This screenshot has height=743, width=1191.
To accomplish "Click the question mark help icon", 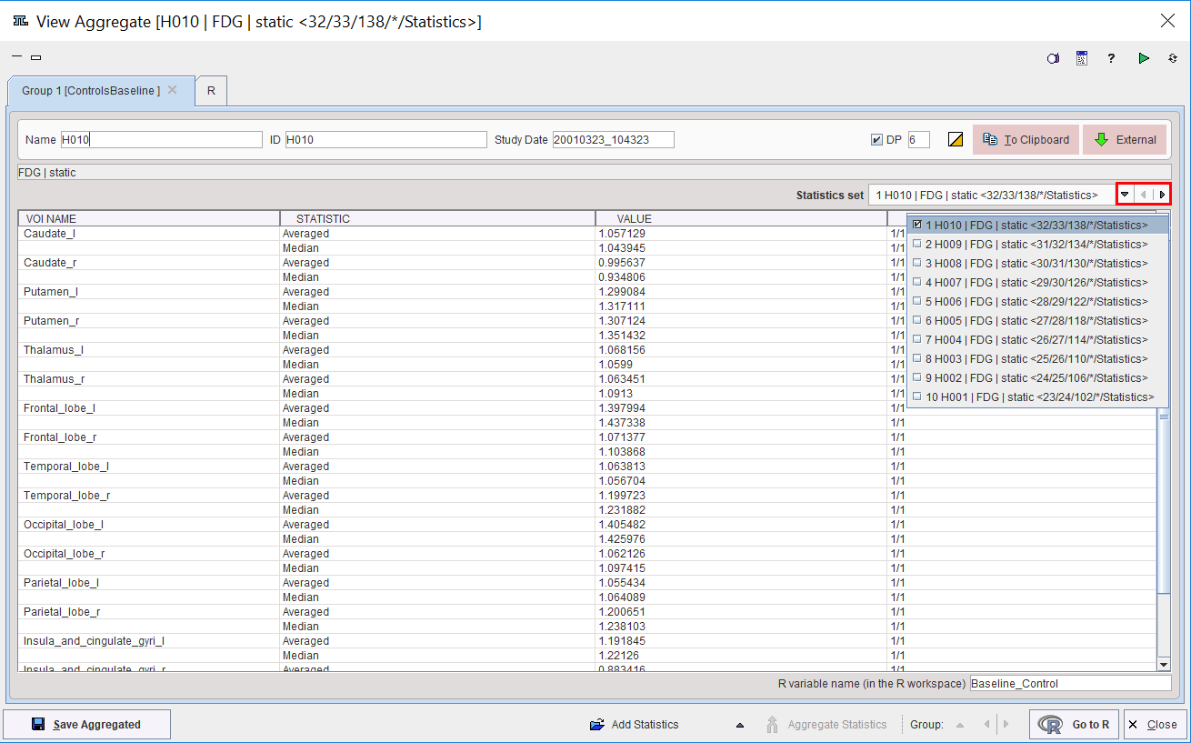I will (x=1111, y=58).
